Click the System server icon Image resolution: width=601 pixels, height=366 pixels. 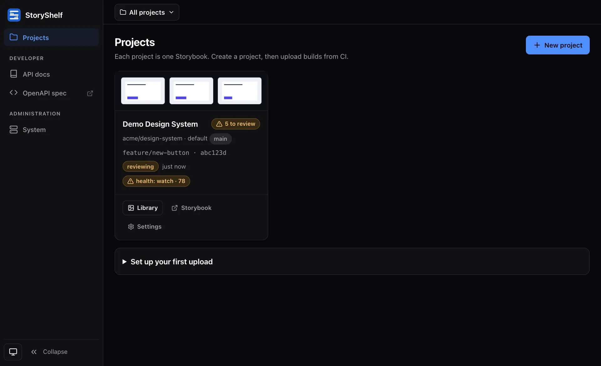click(x=13, y=130)
